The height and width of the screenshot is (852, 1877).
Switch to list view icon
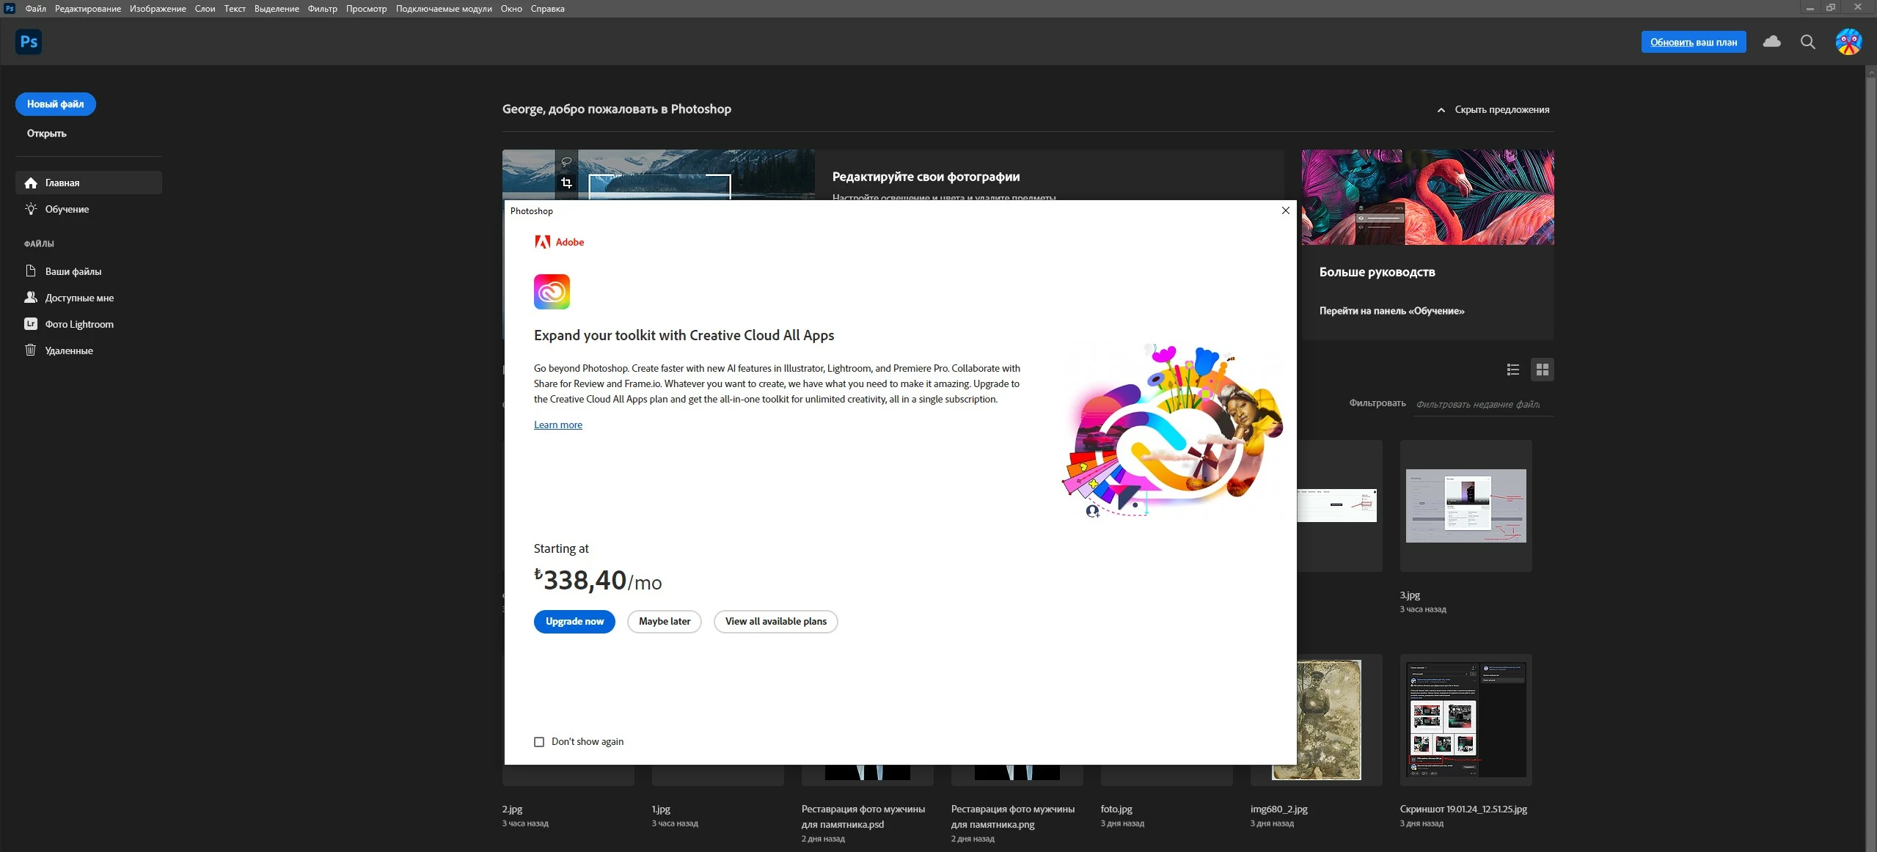pos(1512,370)
